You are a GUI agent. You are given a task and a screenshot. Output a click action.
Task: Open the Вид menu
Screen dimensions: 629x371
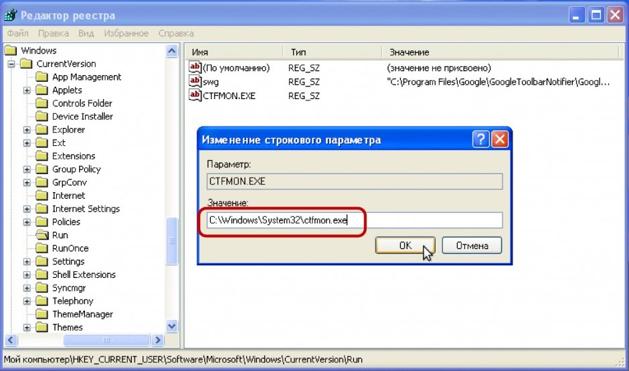pos(86,33)
